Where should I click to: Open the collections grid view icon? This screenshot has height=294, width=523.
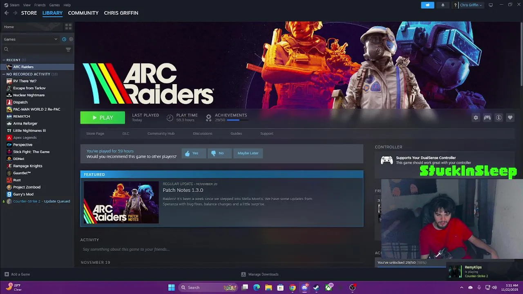click(x=68, y=27)
